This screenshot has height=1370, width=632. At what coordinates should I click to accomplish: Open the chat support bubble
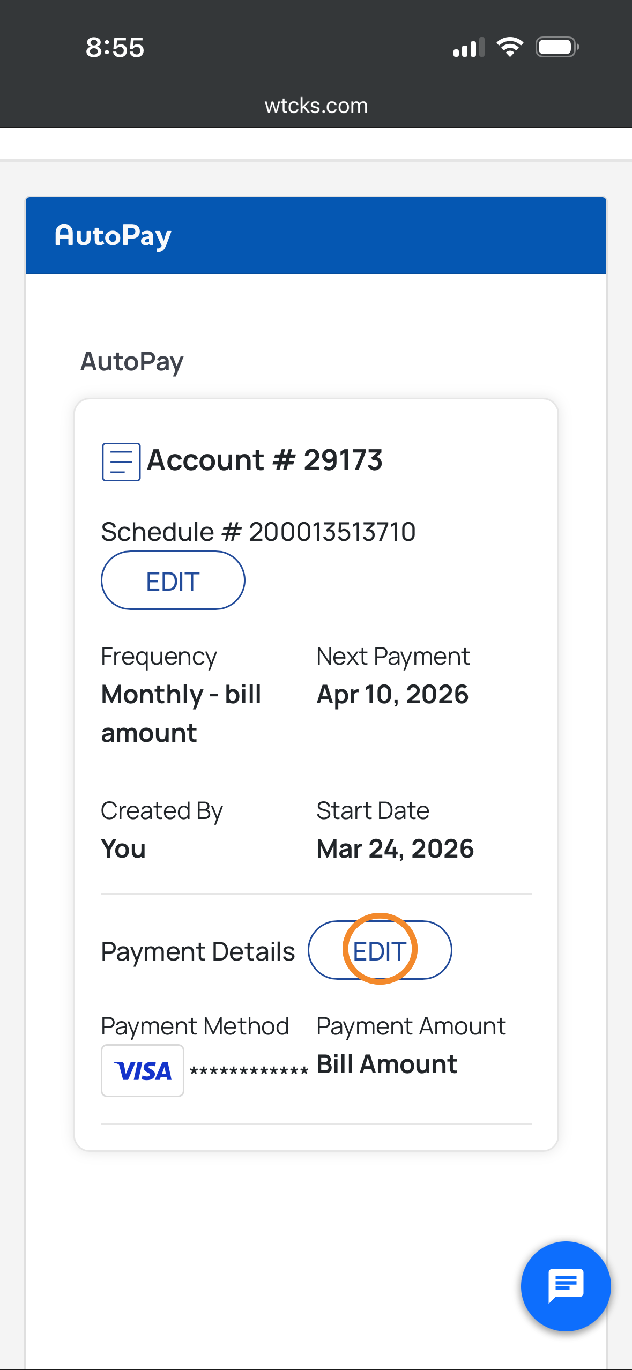click(566, 1286)
